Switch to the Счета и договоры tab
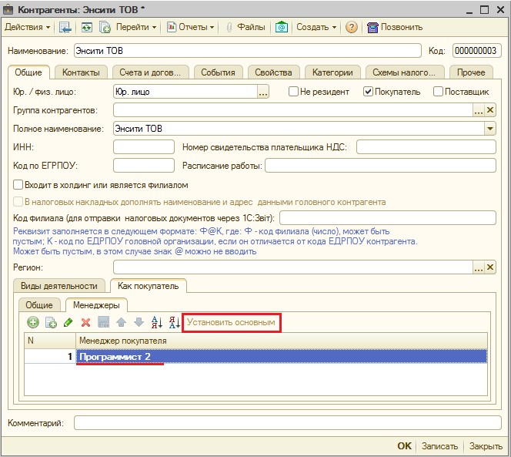Screen dimensions: 511x457 [150, 72]
